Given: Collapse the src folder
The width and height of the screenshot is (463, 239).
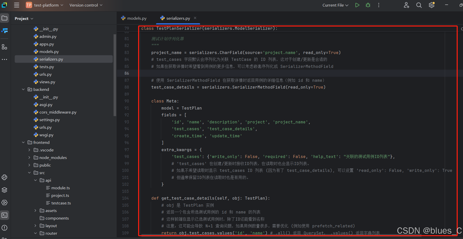Looking at the screenshot, I should click(x=29, y=173).
